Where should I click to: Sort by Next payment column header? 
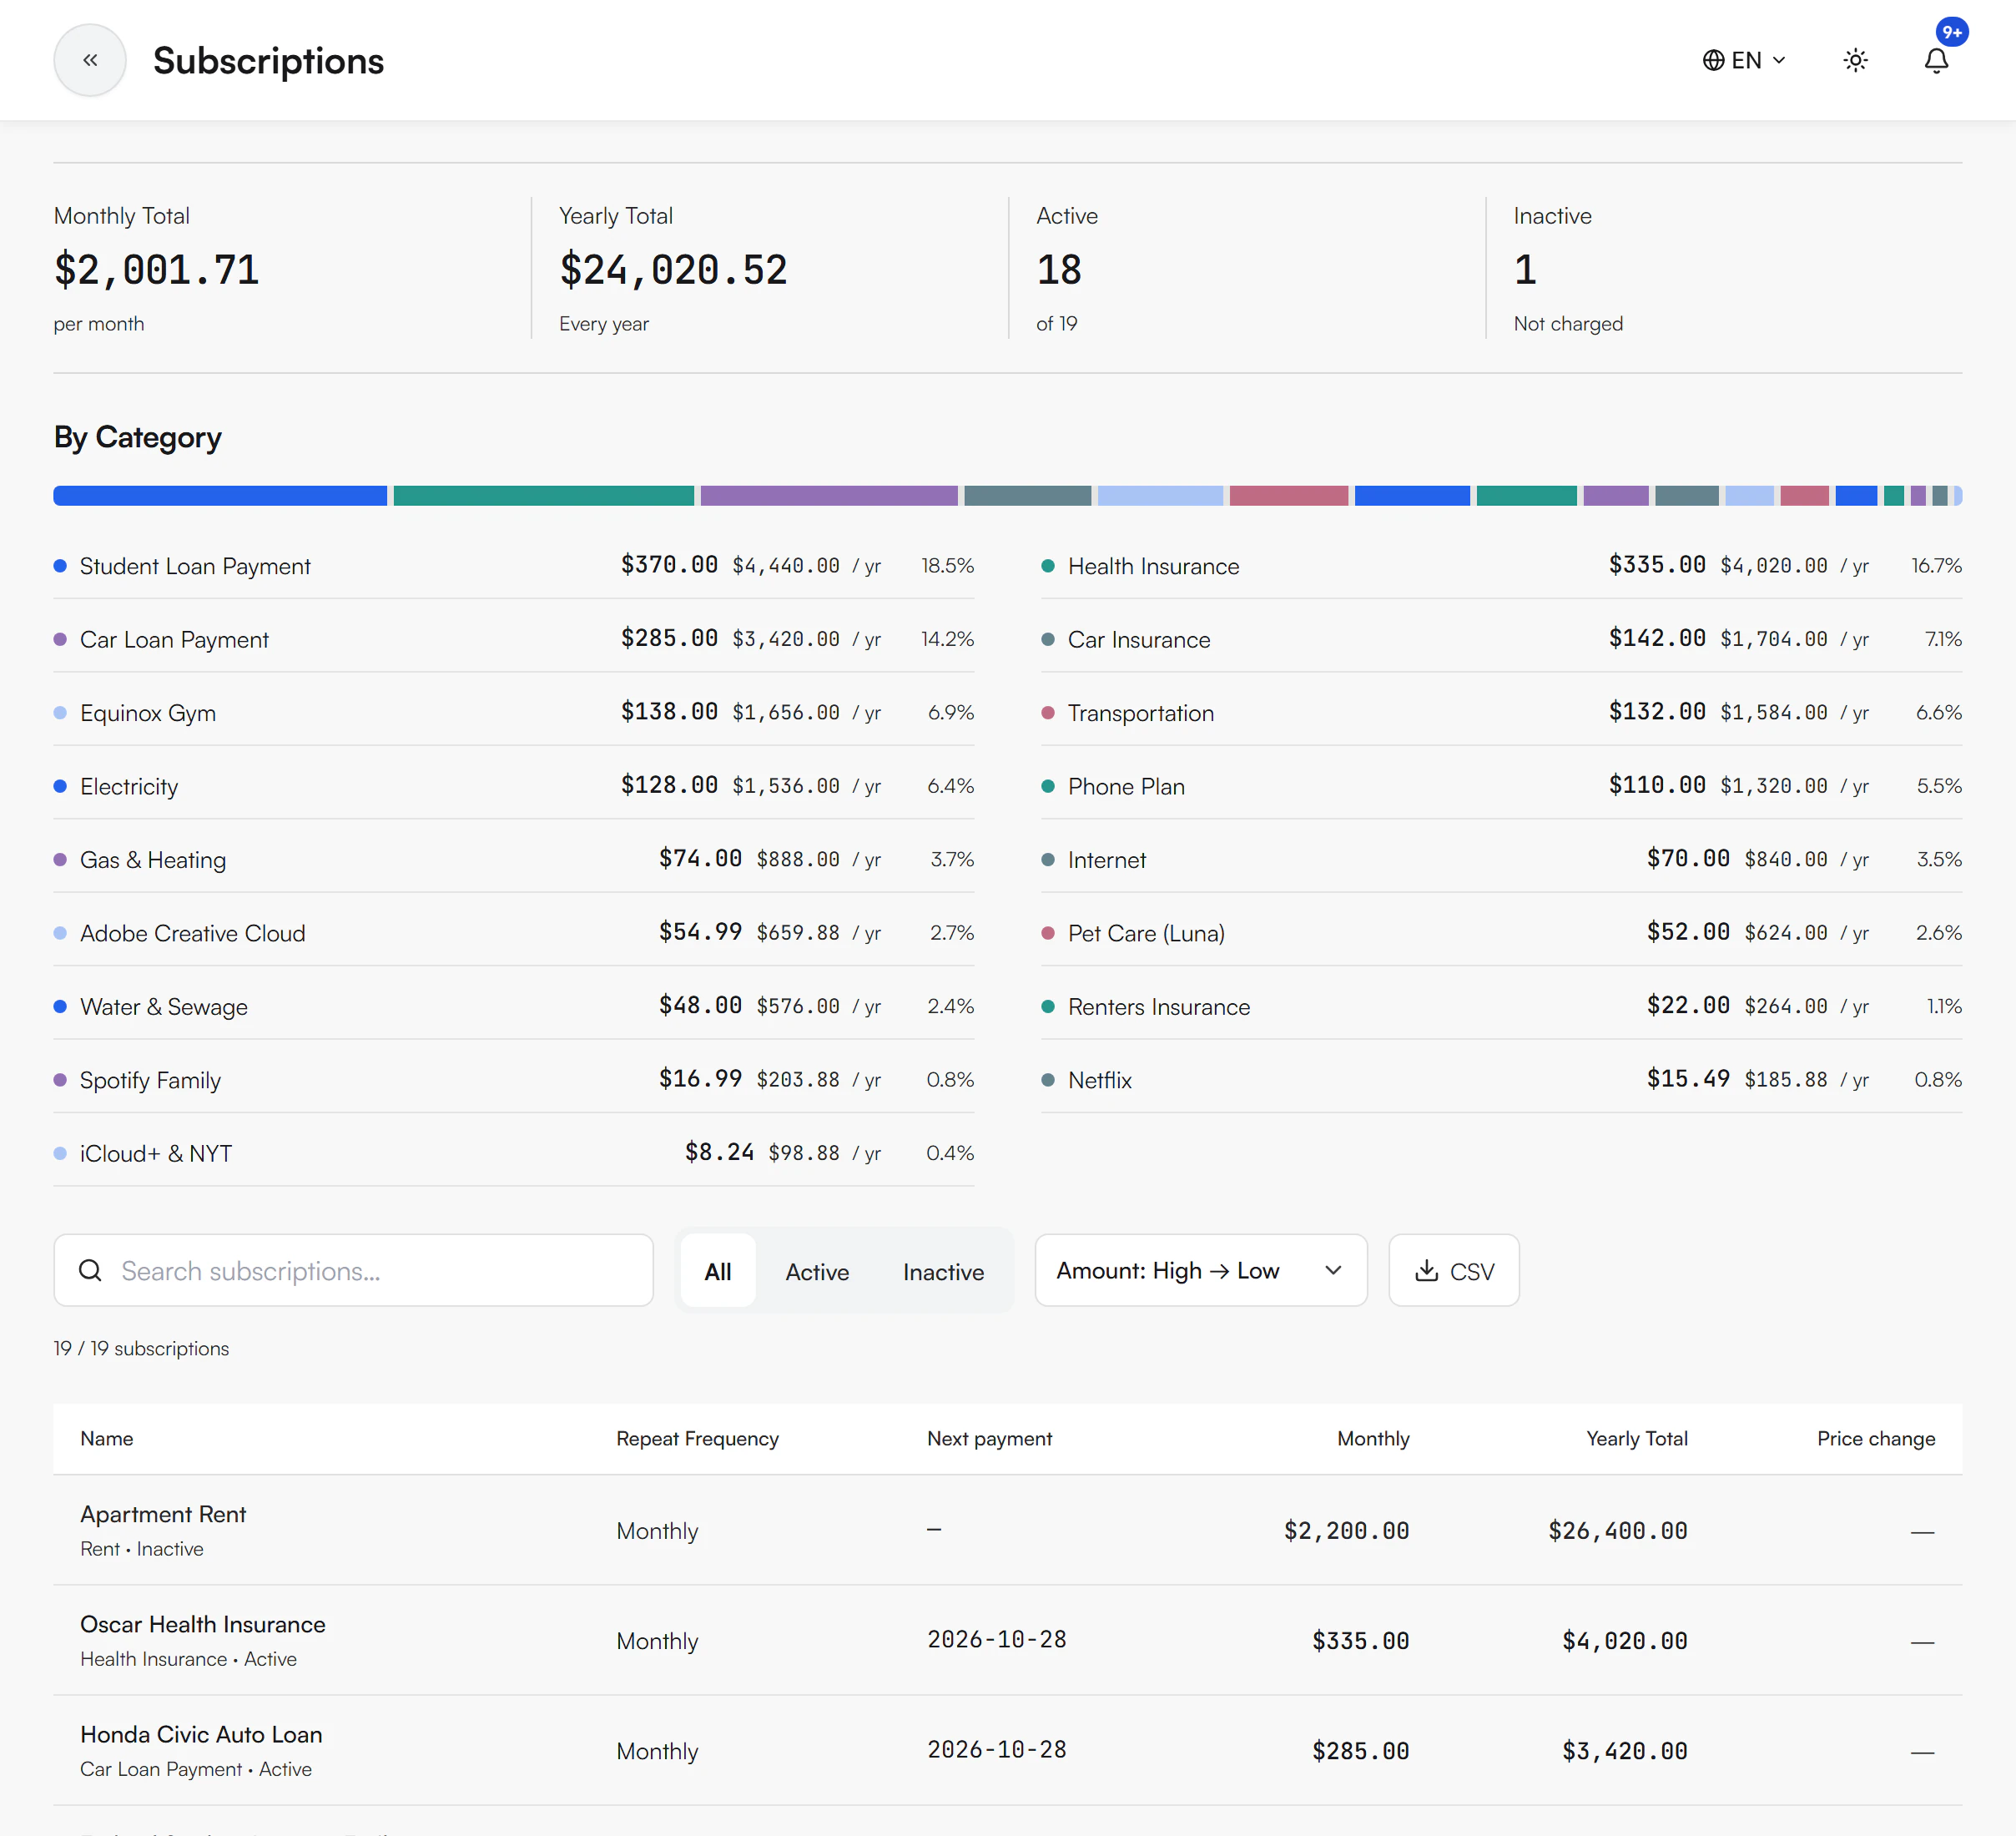click(989, 1438)
